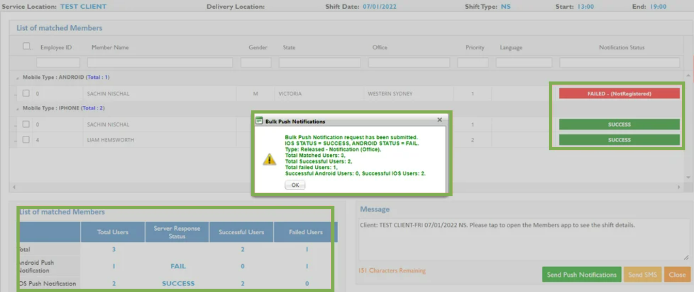
Task: Click OK in the Bulk Push Notifications dialog
Action: [295, 185]
